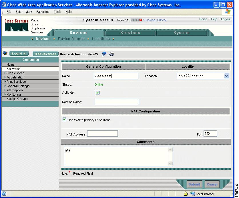Click the printer icon next to Device Activation

tap(111, 54)
